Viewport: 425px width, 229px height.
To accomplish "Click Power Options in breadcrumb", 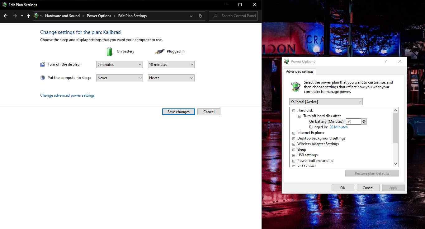I will [x=99, y=16].
